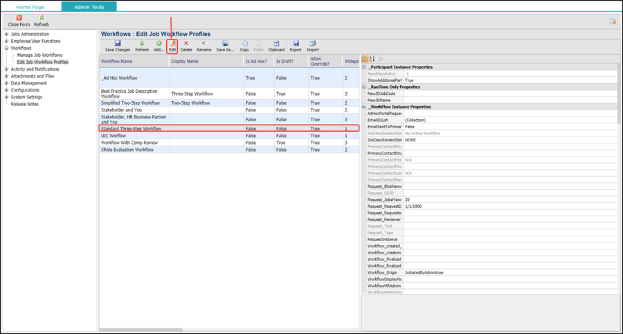Sort by Is Draft? column header
Screen dimensions: 623x334
point(291,61)
